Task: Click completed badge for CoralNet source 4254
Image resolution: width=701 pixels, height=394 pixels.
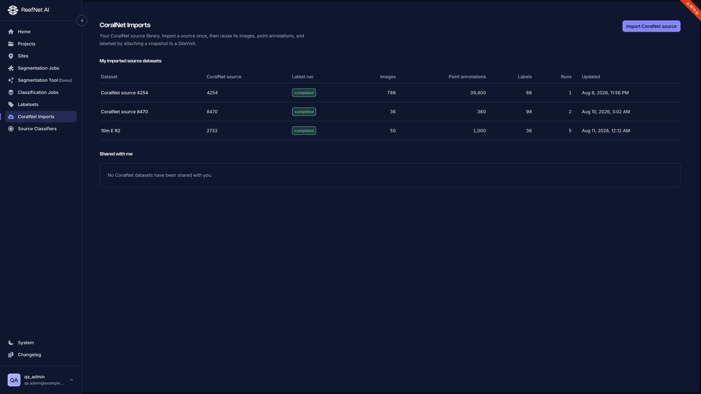Action: (x=304, y=93)
